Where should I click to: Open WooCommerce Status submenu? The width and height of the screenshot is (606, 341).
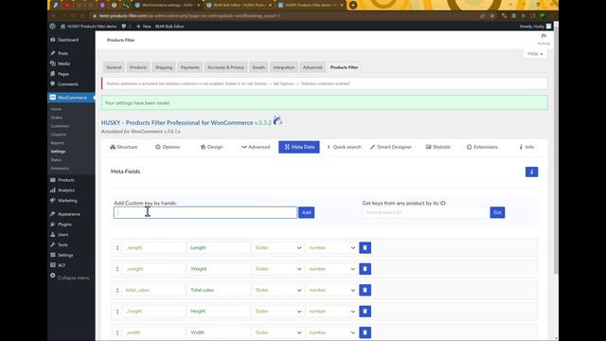pyautogui.click(x=56, y=160)
